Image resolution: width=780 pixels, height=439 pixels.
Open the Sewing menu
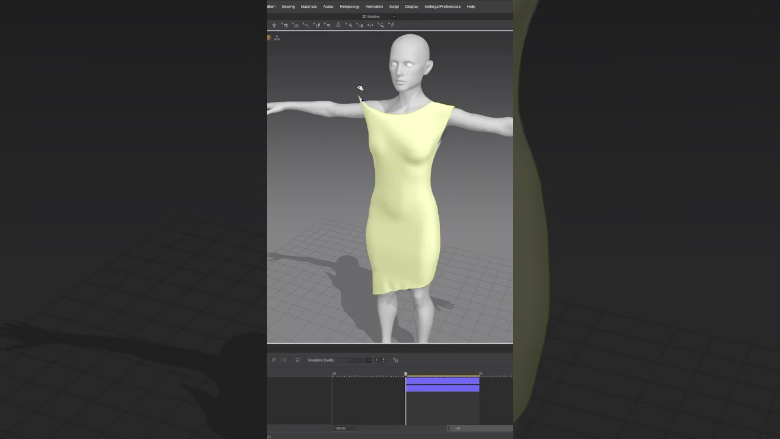tap(288, 7)
